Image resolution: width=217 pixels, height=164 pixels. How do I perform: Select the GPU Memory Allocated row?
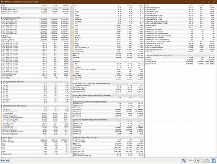tap(180, 46)
